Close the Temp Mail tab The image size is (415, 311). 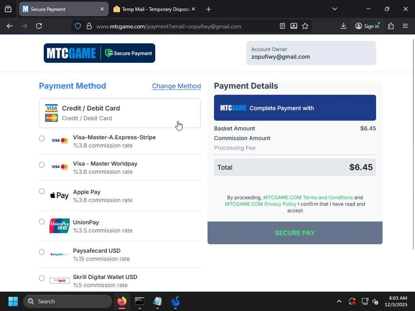193,9
